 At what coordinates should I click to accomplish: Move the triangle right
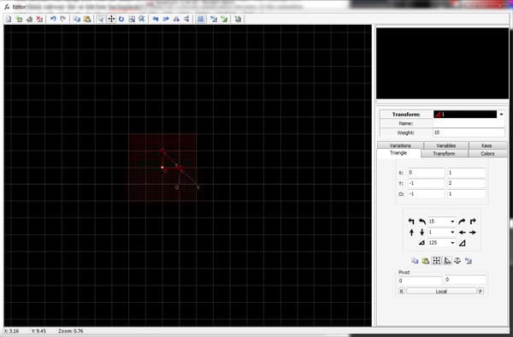click(473, 233)
